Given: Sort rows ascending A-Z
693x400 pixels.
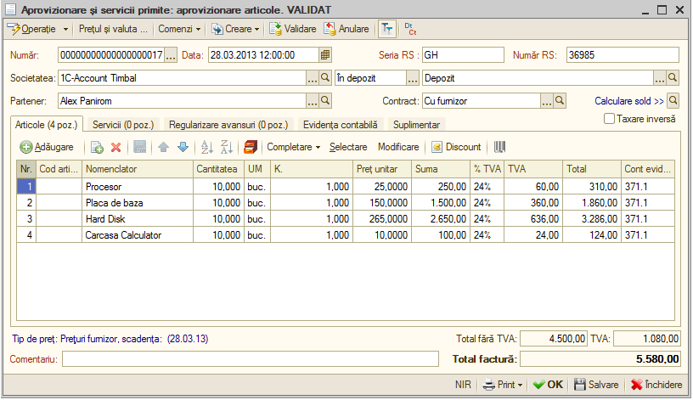Looking at the screenshot, I should tap(206, 147).
